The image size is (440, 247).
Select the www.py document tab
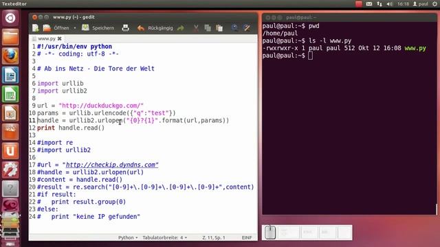pos(47,38)
